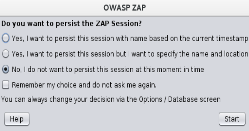This screenshot has width=249, height=131.
Task: Begin ZAP with the Start button
Action: (x=232, y=119)
